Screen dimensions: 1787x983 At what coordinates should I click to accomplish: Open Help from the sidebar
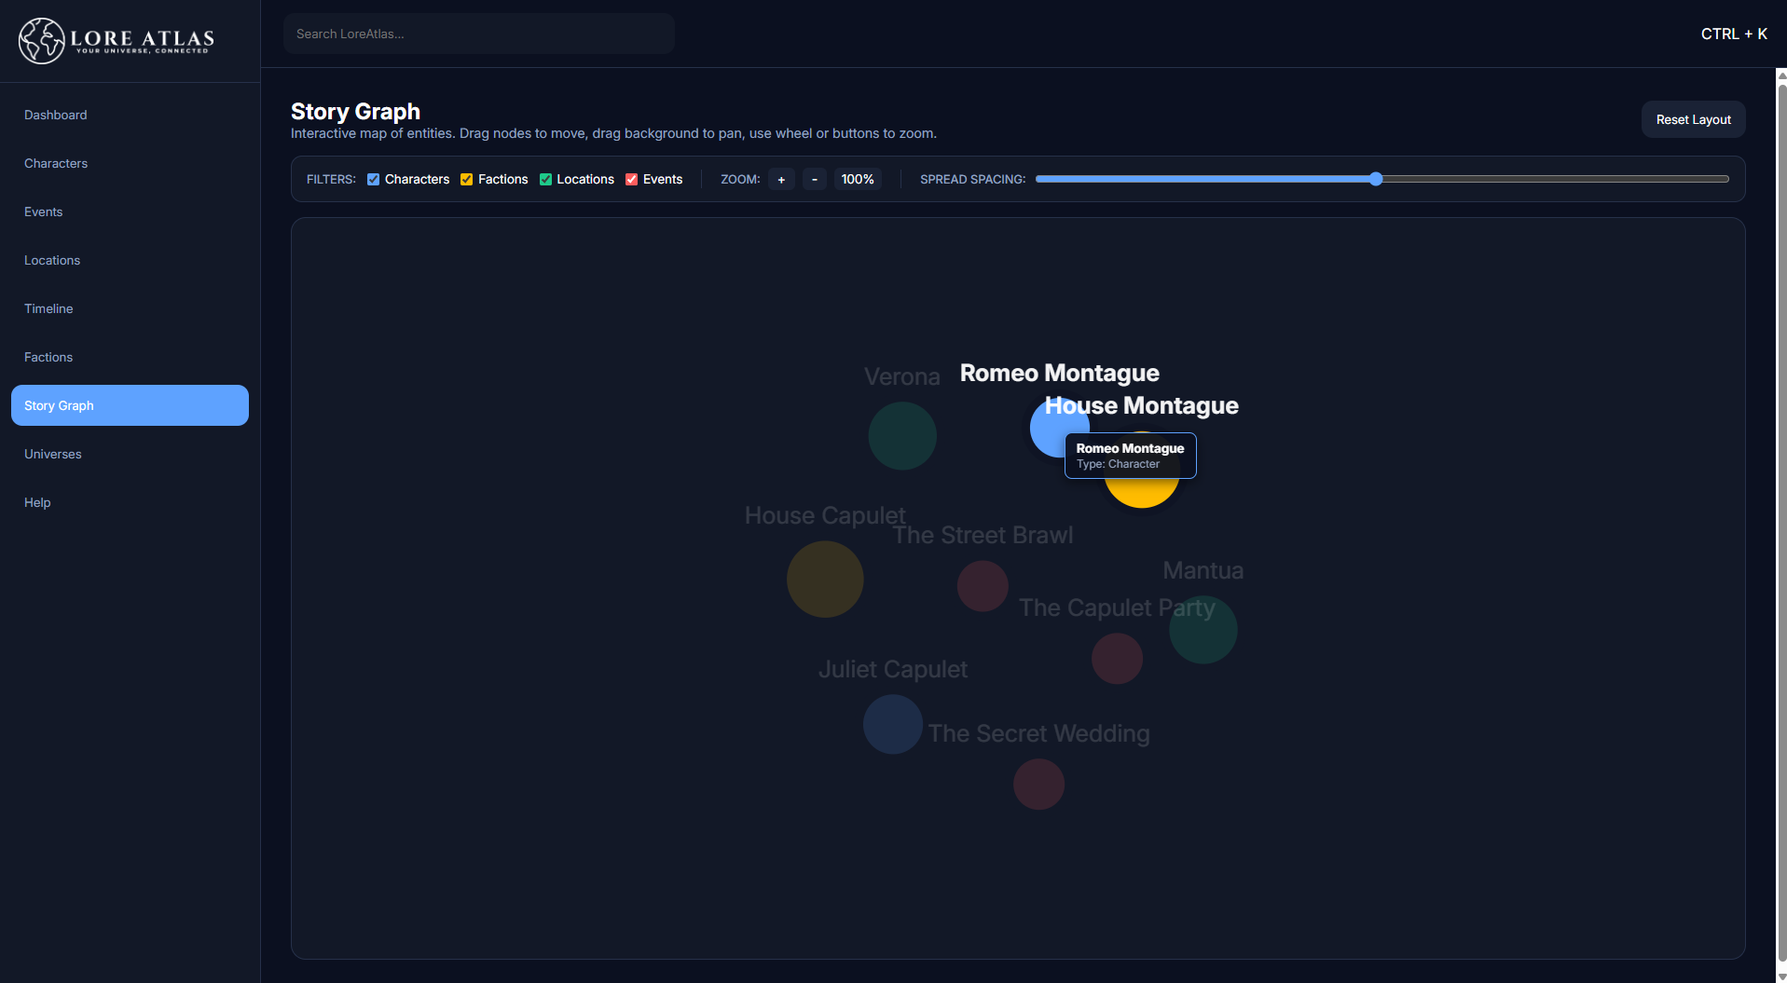[x=130, y=502]
